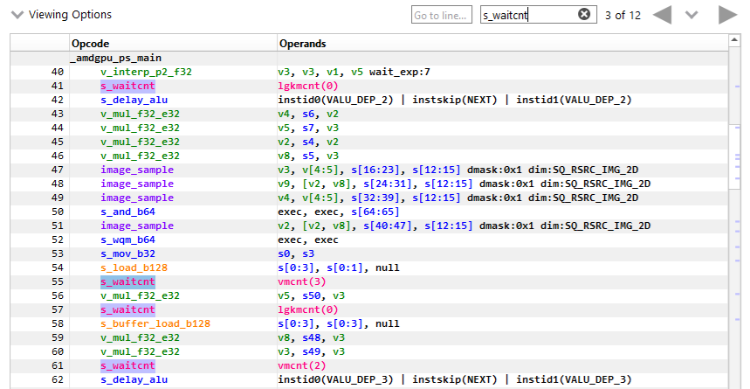Click s_buffer_load_b128 opcode on line 58
The width and height of the screenshot is (750, 389).
[155, 323]
